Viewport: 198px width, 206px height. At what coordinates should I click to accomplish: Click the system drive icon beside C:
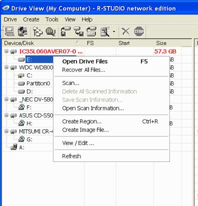[x=21, y=76]
